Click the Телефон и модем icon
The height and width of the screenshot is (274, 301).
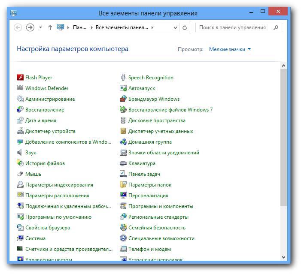(x=123, y=249)
